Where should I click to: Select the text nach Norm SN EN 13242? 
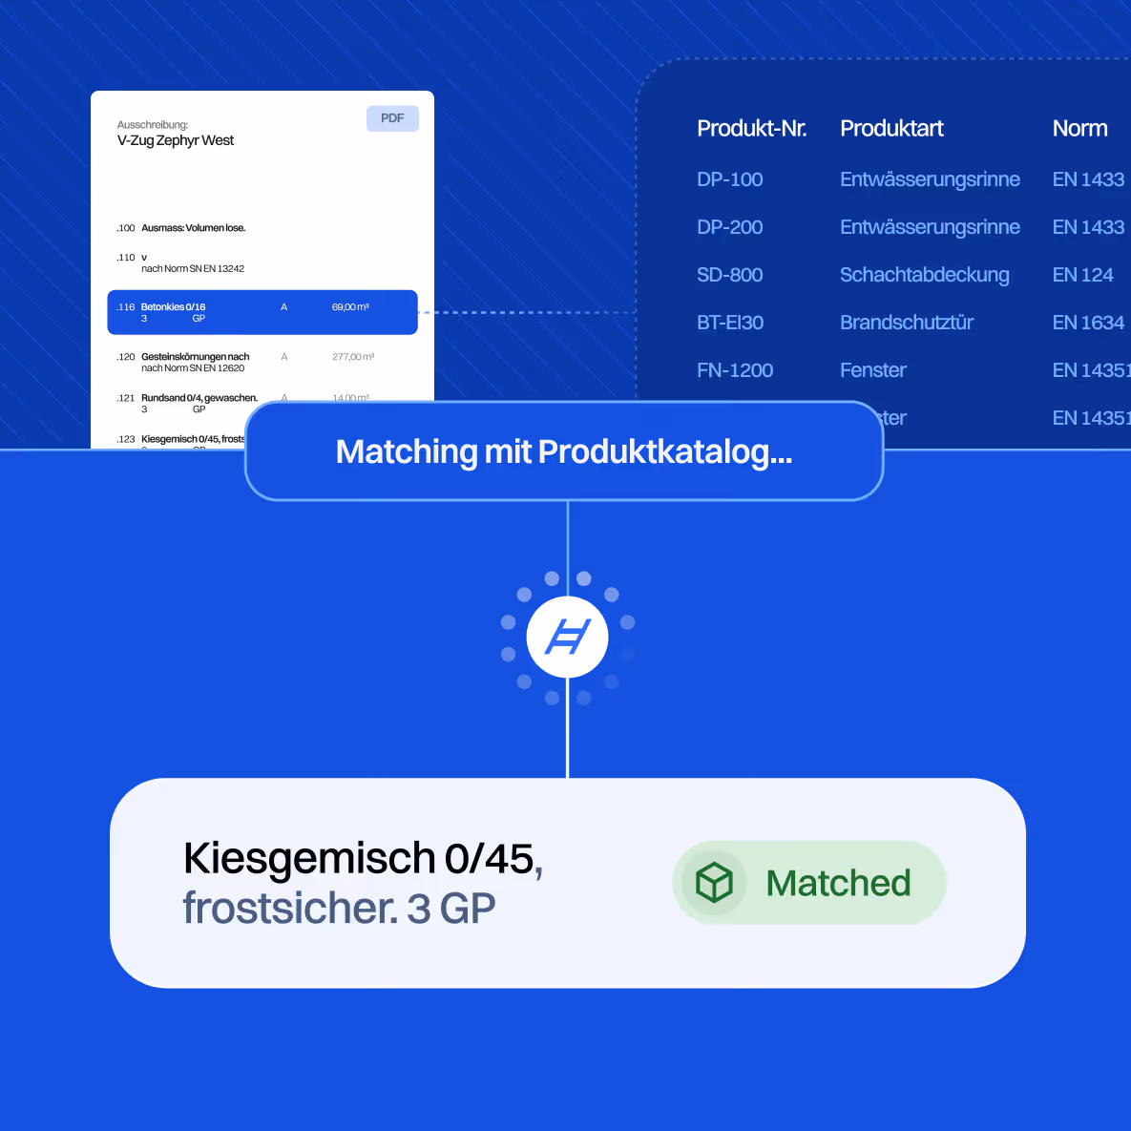pos(193,269)
